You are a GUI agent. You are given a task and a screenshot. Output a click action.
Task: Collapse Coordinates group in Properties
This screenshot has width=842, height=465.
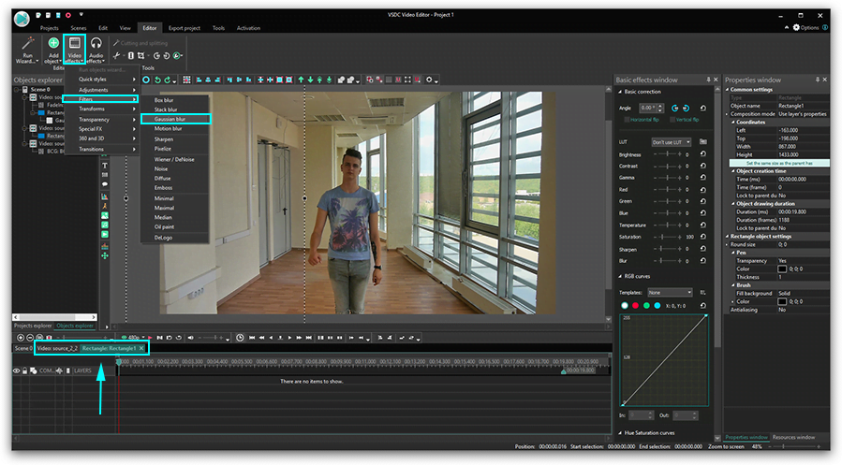click(x=733, y=123)
